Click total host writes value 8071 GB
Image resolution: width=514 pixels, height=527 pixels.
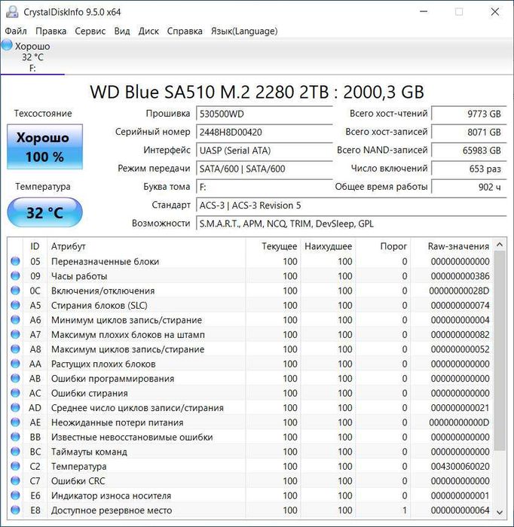pos(469,132)
